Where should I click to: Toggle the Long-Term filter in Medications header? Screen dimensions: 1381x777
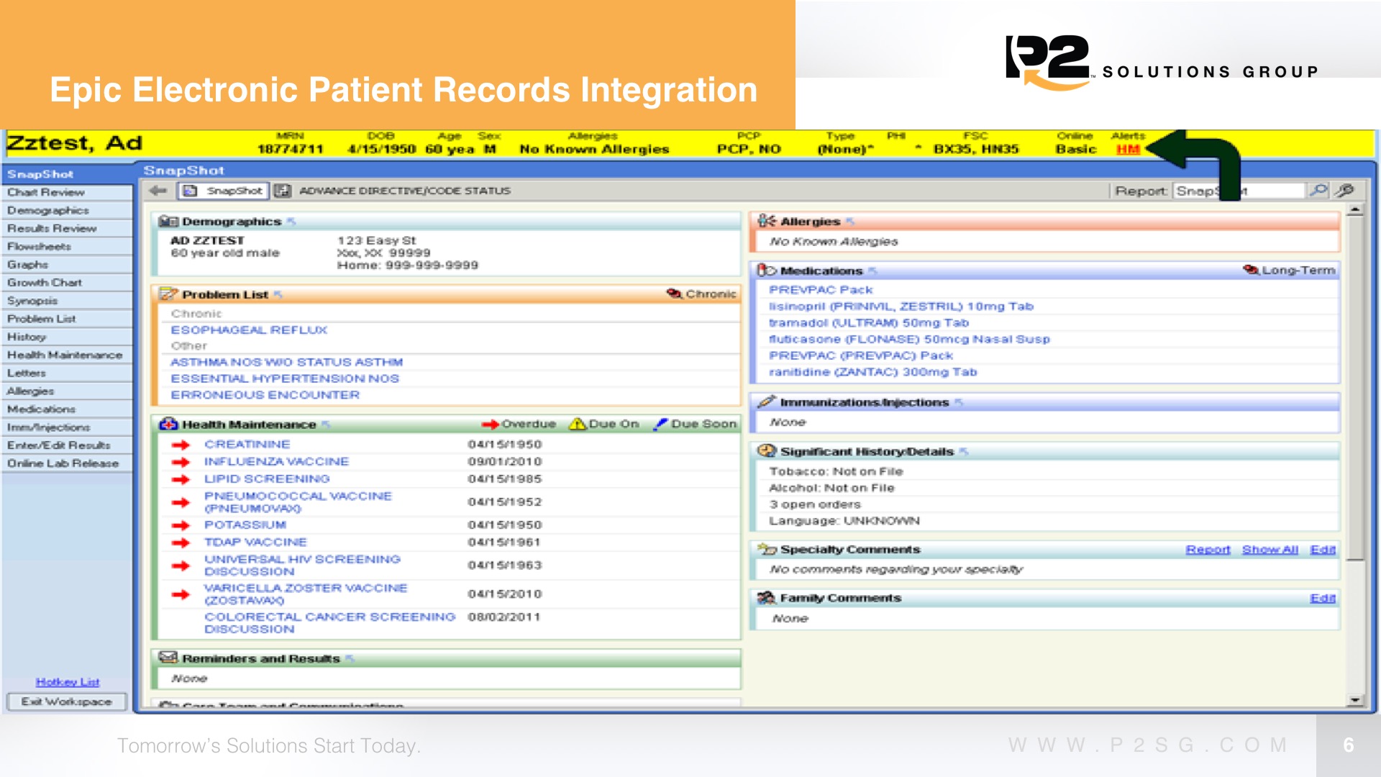click(x=1289, y=271)
